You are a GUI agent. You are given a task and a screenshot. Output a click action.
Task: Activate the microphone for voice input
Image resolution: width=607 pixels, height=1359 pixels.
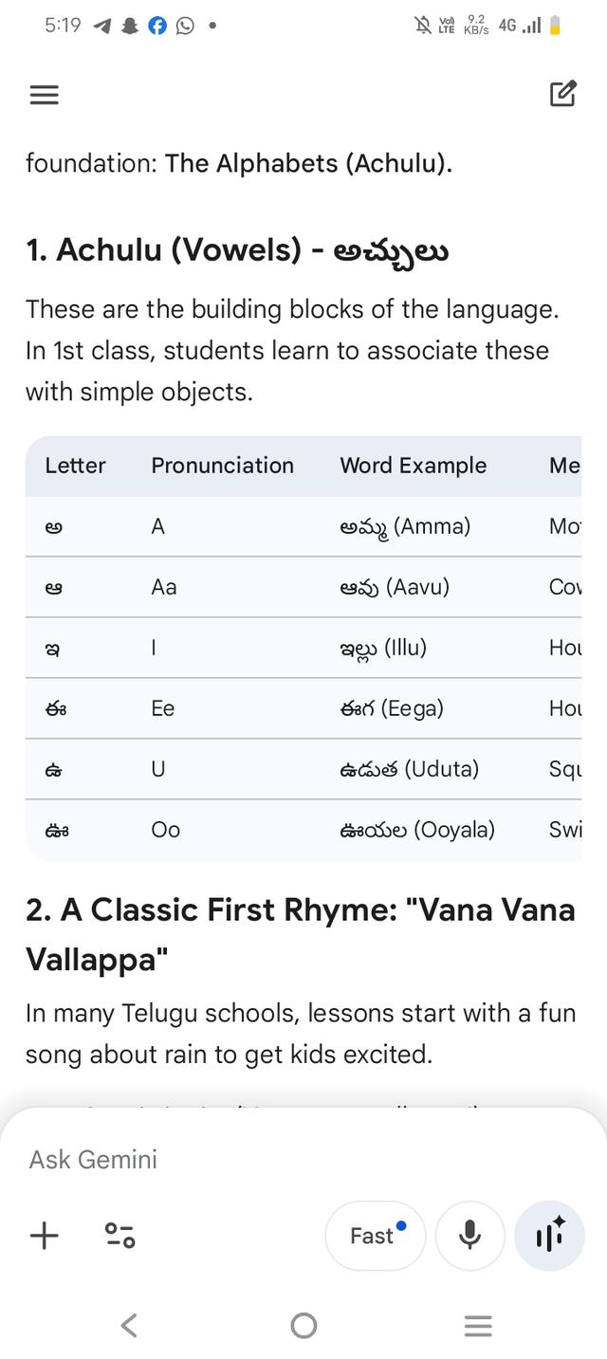(469, 1235)
